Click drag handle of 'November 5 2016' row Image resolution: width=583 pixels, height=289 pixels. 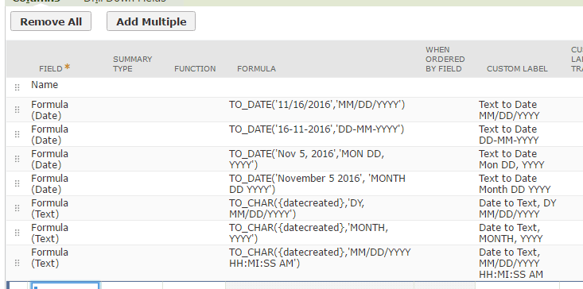(17, 183)
